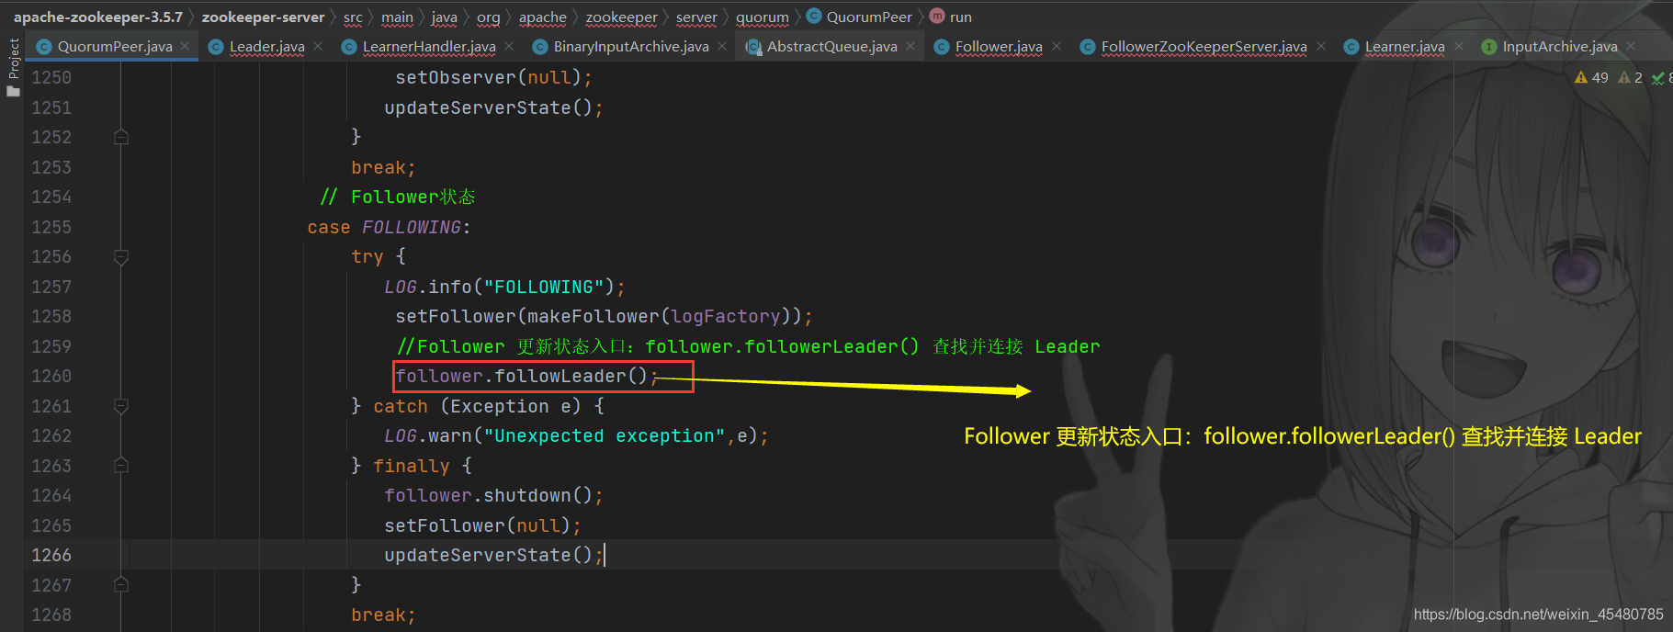
Task: Open the Project tool window
Action: (13, 66)
